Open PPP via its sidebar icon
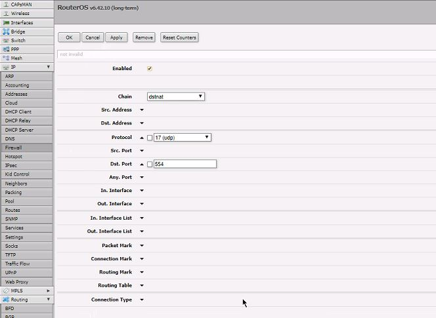 [x=6, y=49]
